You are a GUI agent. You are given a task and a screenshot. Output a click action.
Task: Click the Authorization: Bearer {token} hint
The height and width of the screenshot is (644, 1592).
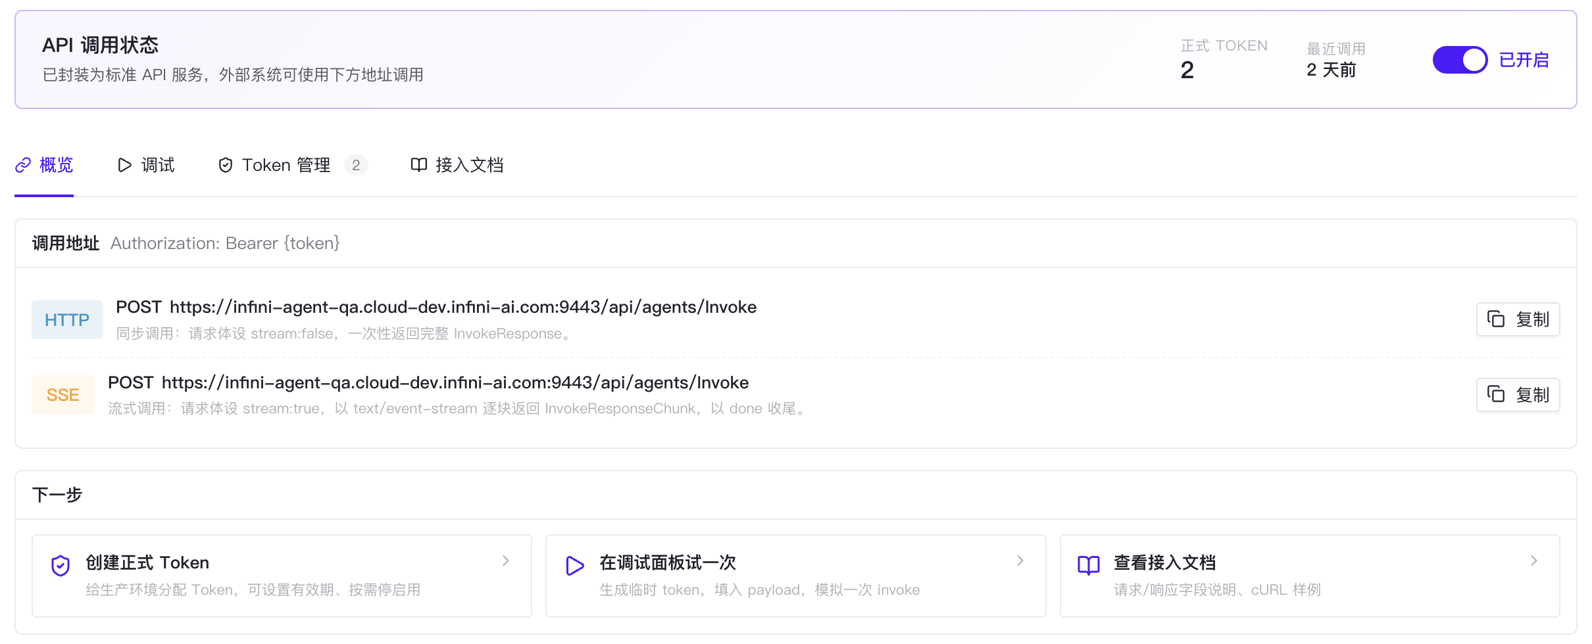(225, 243)
